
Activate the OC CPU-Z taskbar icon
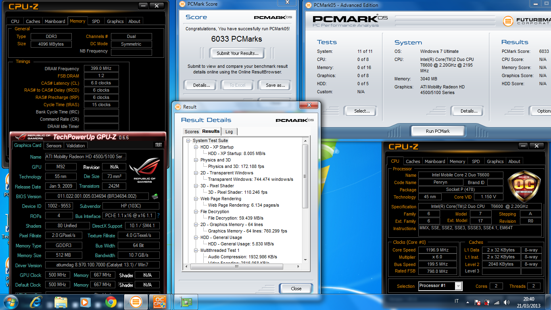(x=160, y=302)
